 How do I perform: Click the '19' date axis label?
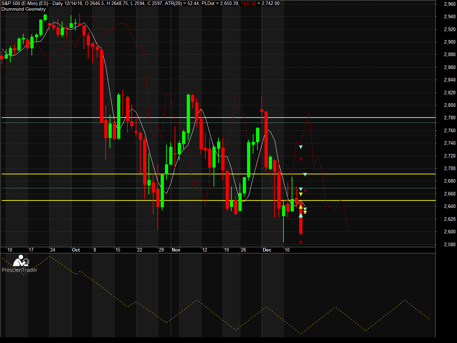click(x=226, y=250)
